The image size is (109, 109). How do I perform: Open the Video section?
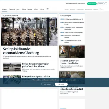coord(42,9)
